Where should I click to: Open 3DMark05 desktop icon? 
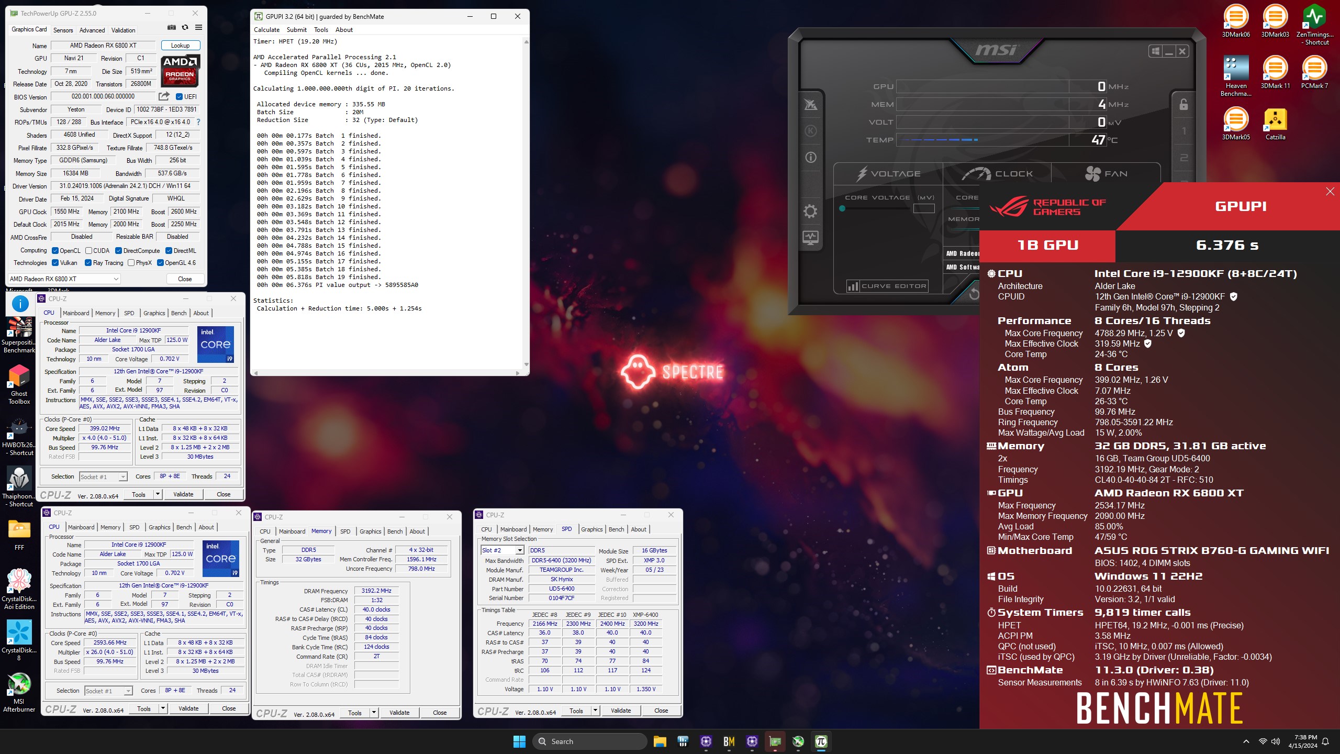[1236, 124]
